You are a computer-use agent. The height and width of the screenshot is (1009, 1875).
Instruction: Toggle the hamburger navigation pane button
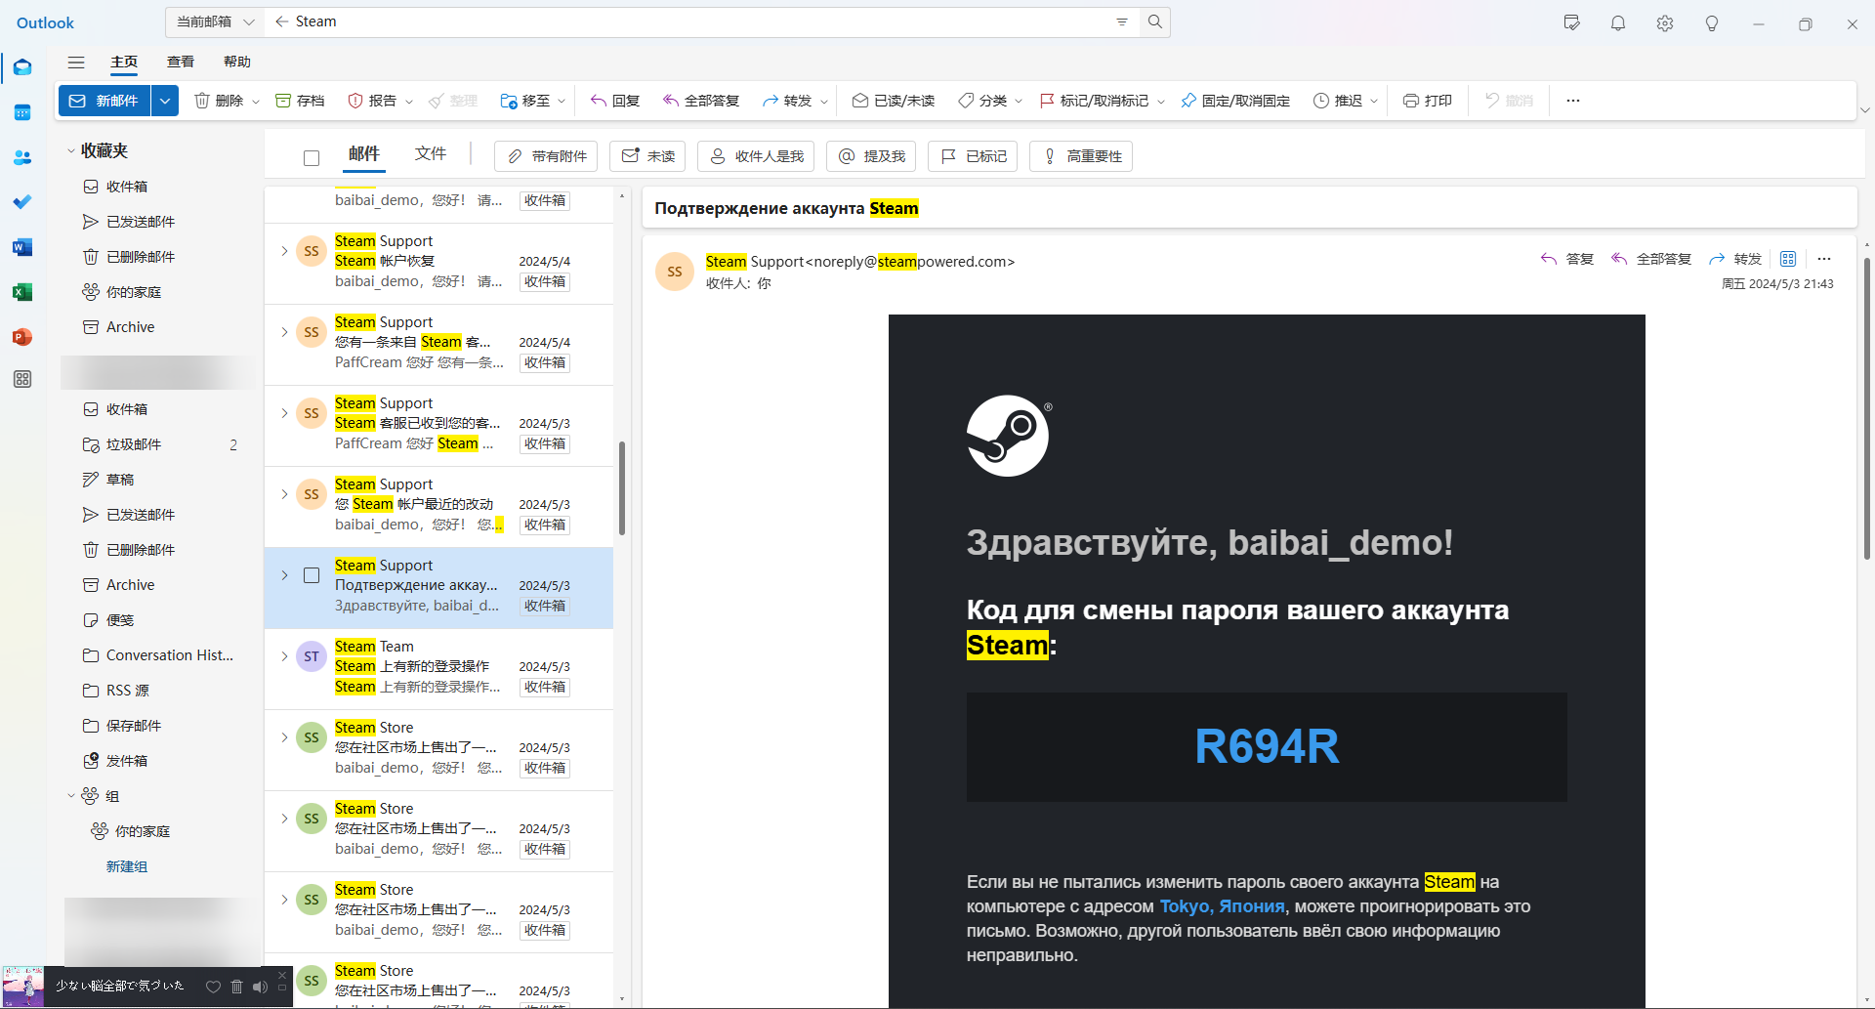pos(76,62)
